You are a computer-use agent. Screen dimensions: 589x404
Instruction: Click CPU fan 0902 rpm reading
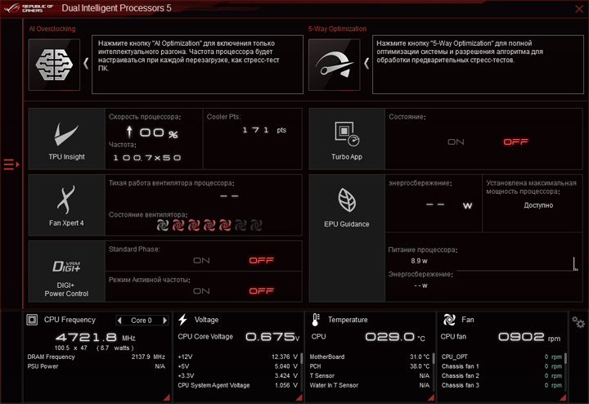click(529, 337)
